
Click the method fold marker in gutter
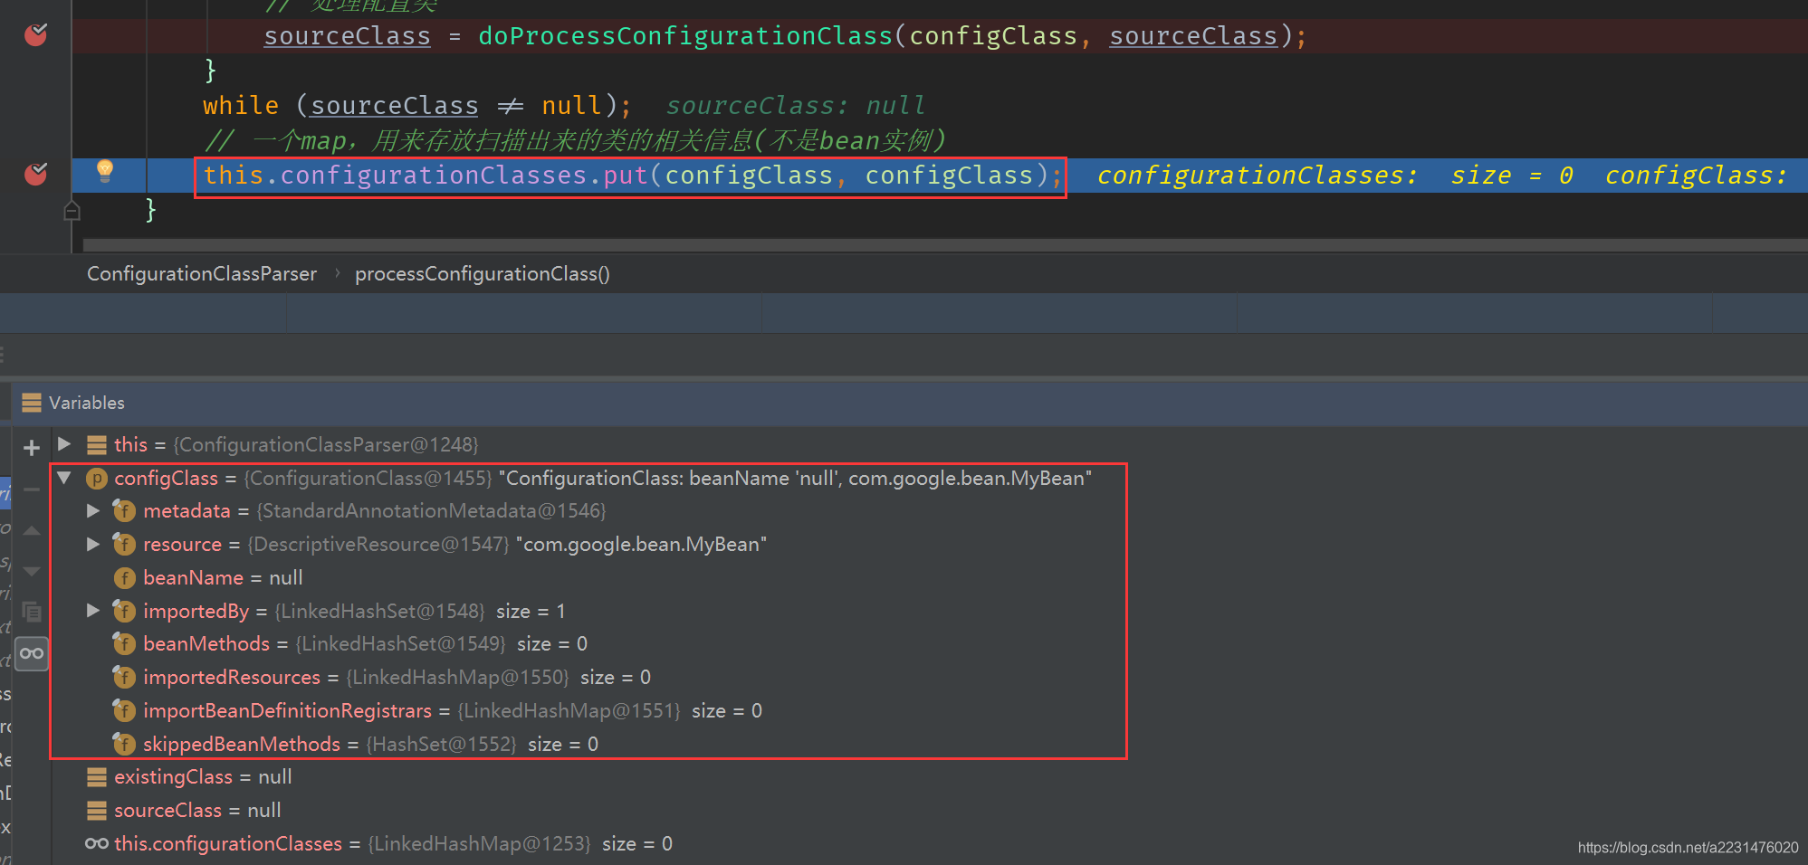point(72,211)
